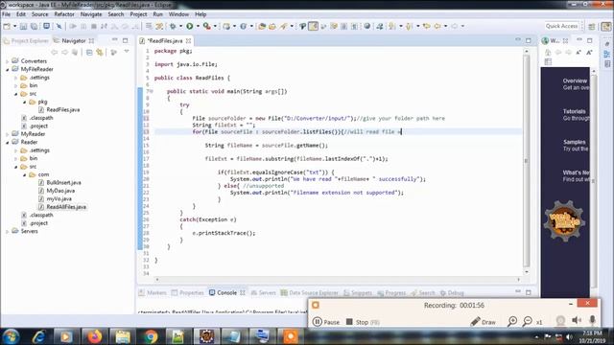Image resolution: width=614 pixels, height=345 pixels.
Task: Maximize the Navigator panel
Action: [126, 40]
